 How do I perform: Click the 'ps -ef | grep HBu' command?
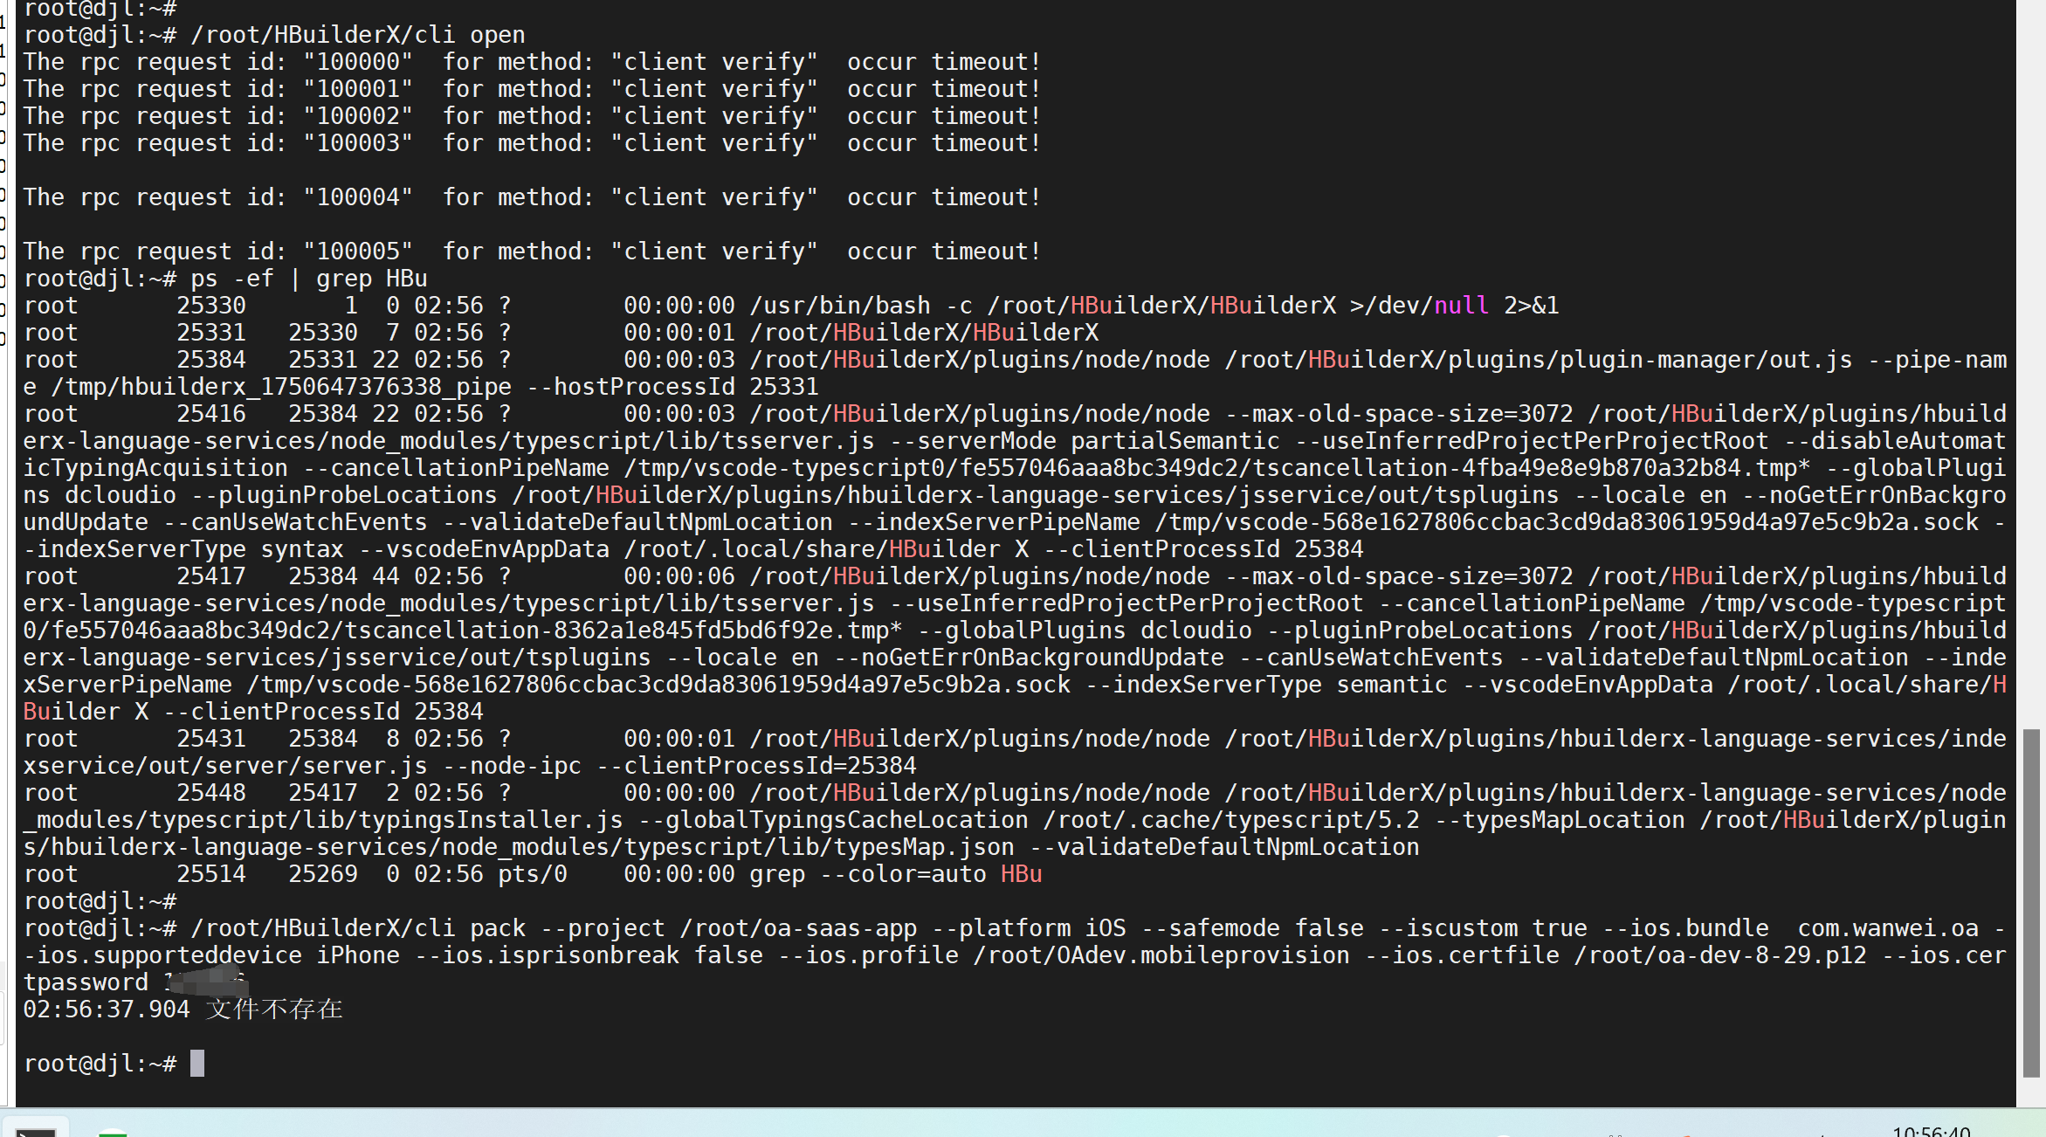[309, 279]
